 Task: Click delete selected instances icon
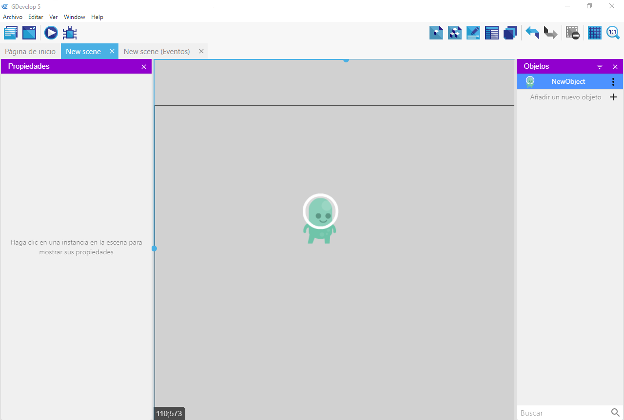coord(572,33)
